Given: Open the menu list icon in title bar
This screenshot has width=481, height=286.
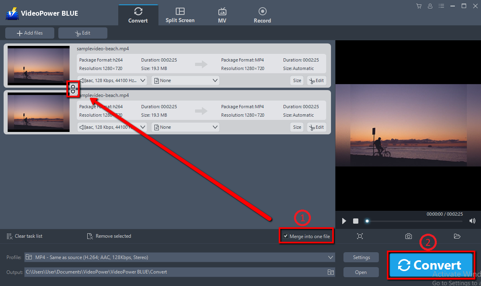Looking at the screenshot, I should click(x=441, y=6).
